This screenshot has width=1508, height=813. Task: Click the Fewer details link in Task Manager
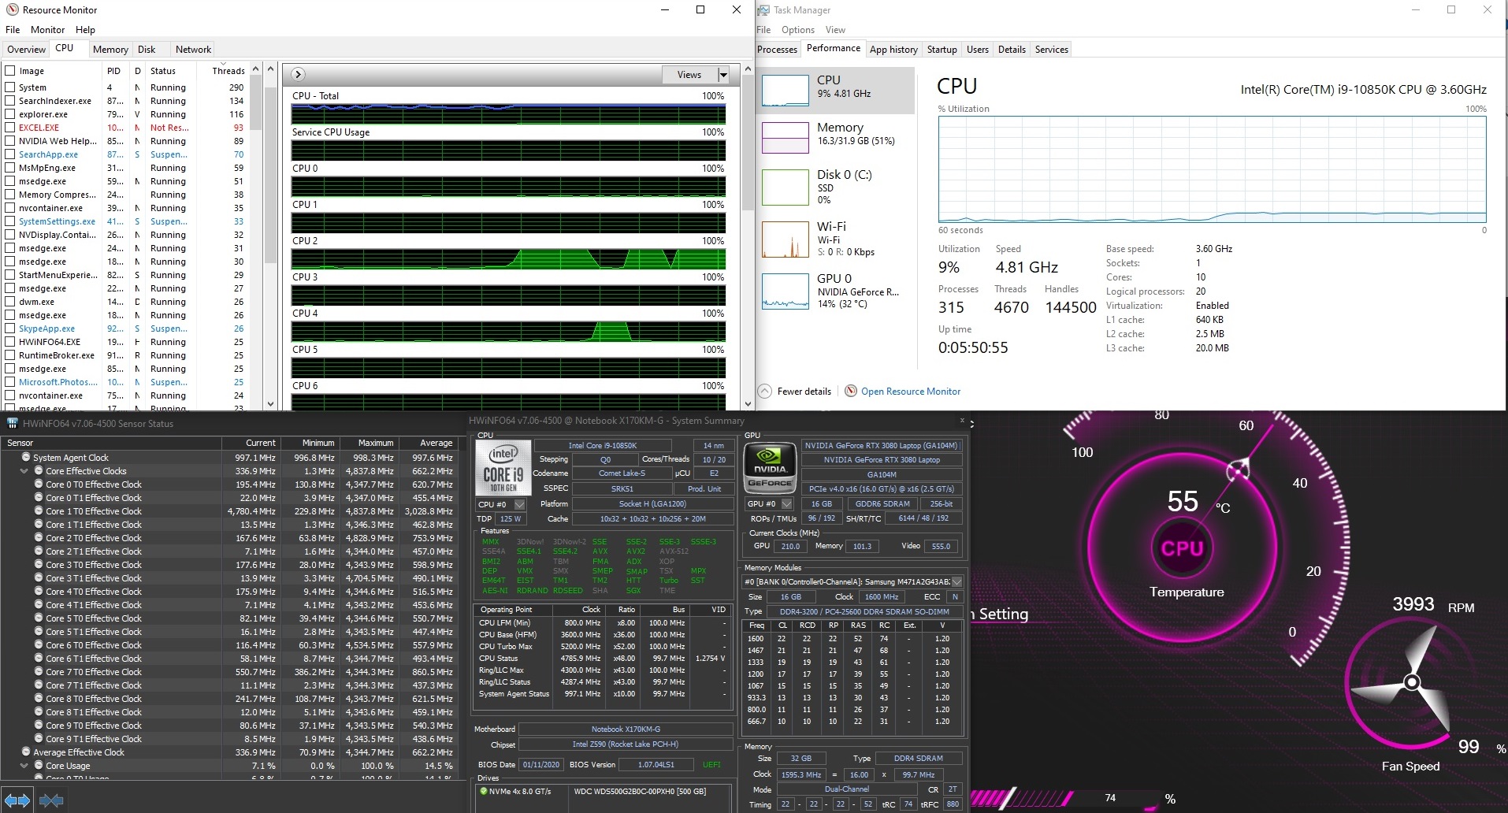click(804, 391)
